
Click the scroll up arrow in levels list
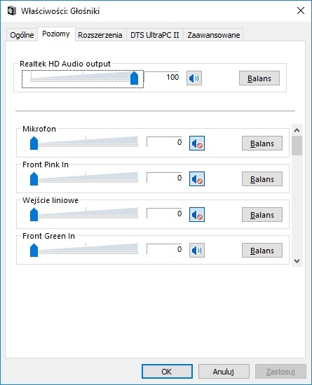[297, 130]
